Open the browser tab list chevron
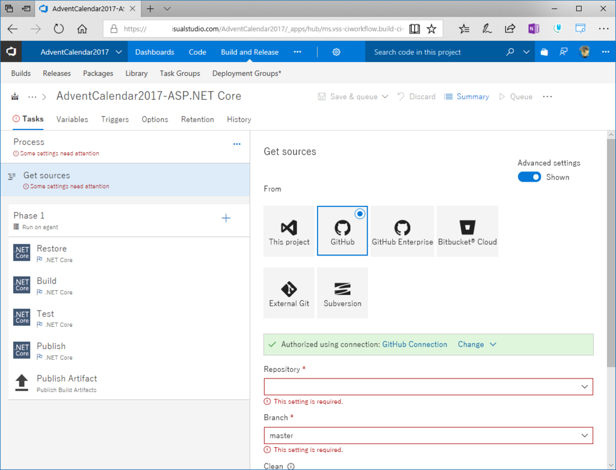 [167, 8]
